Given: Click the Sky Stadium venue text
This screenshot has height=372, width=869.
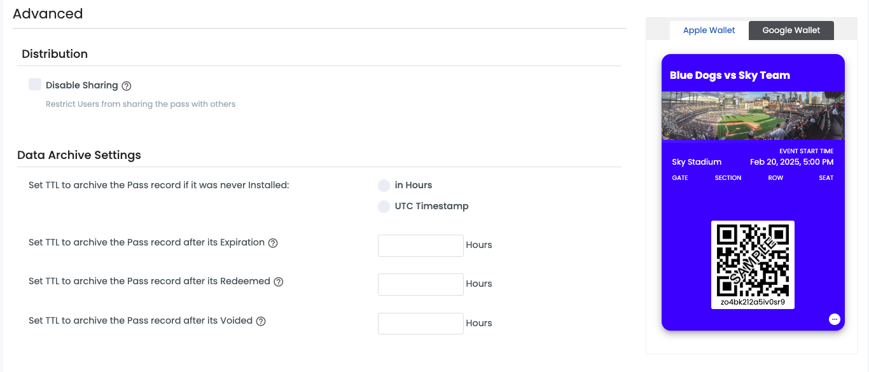Looking at the screenshot, I should pyautogui.click(x=697, y=162).
